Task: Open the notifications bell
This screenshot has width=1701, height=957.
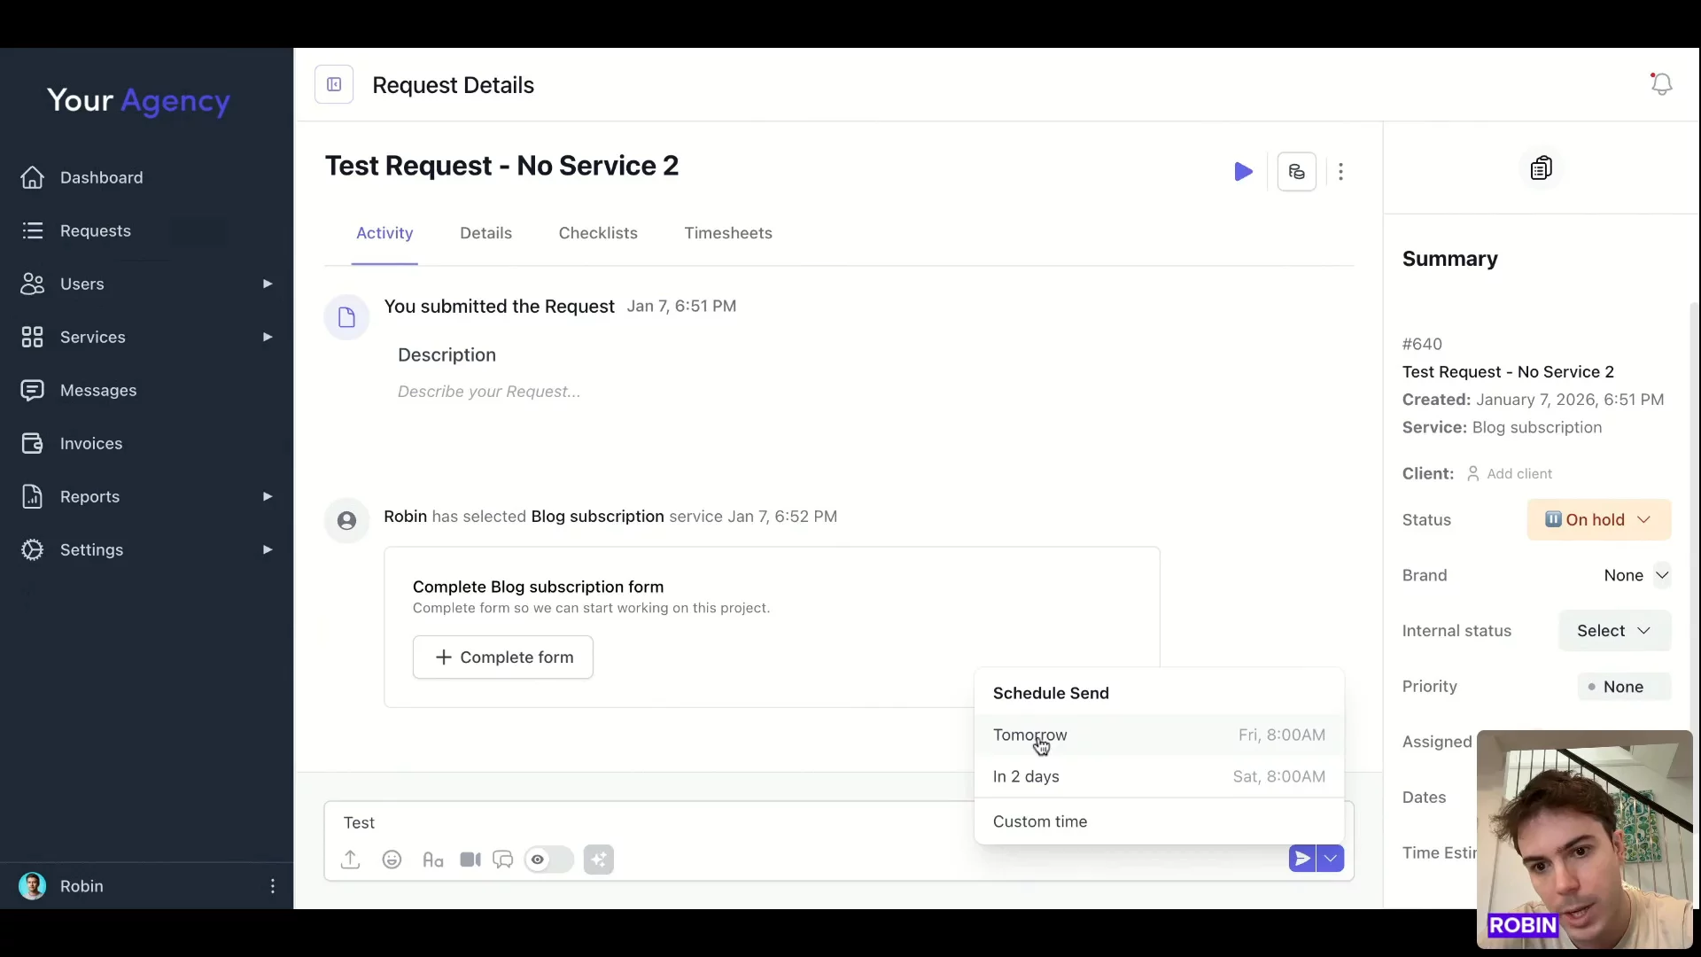Action: click(x=1661, y=84)
